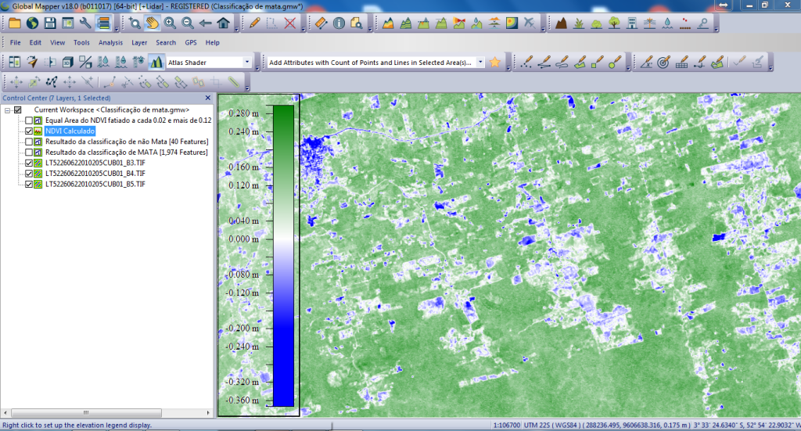Screen dimensions: 801x431
Task: Open the Atlas Shader dropdown
Action: point(247,62)
